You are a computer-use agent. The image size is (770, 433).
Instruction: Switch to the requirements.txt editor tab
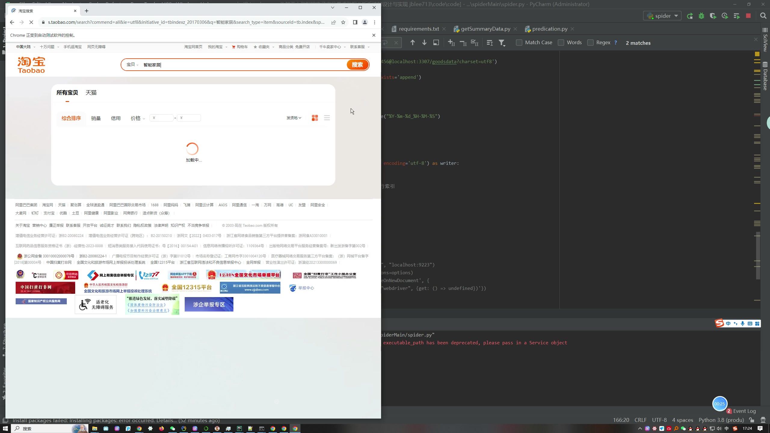[419, 29]
